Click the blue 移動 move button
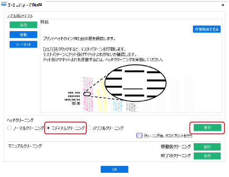This screenshot has height=177, width=229. coord(23,35)
